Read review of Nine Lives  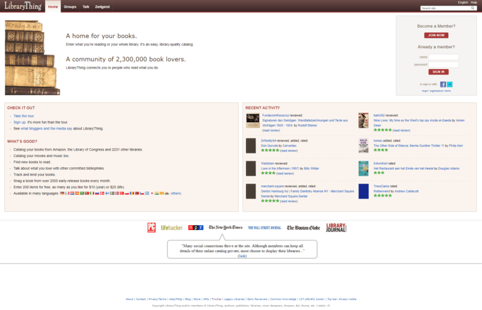tap(401, 131)
